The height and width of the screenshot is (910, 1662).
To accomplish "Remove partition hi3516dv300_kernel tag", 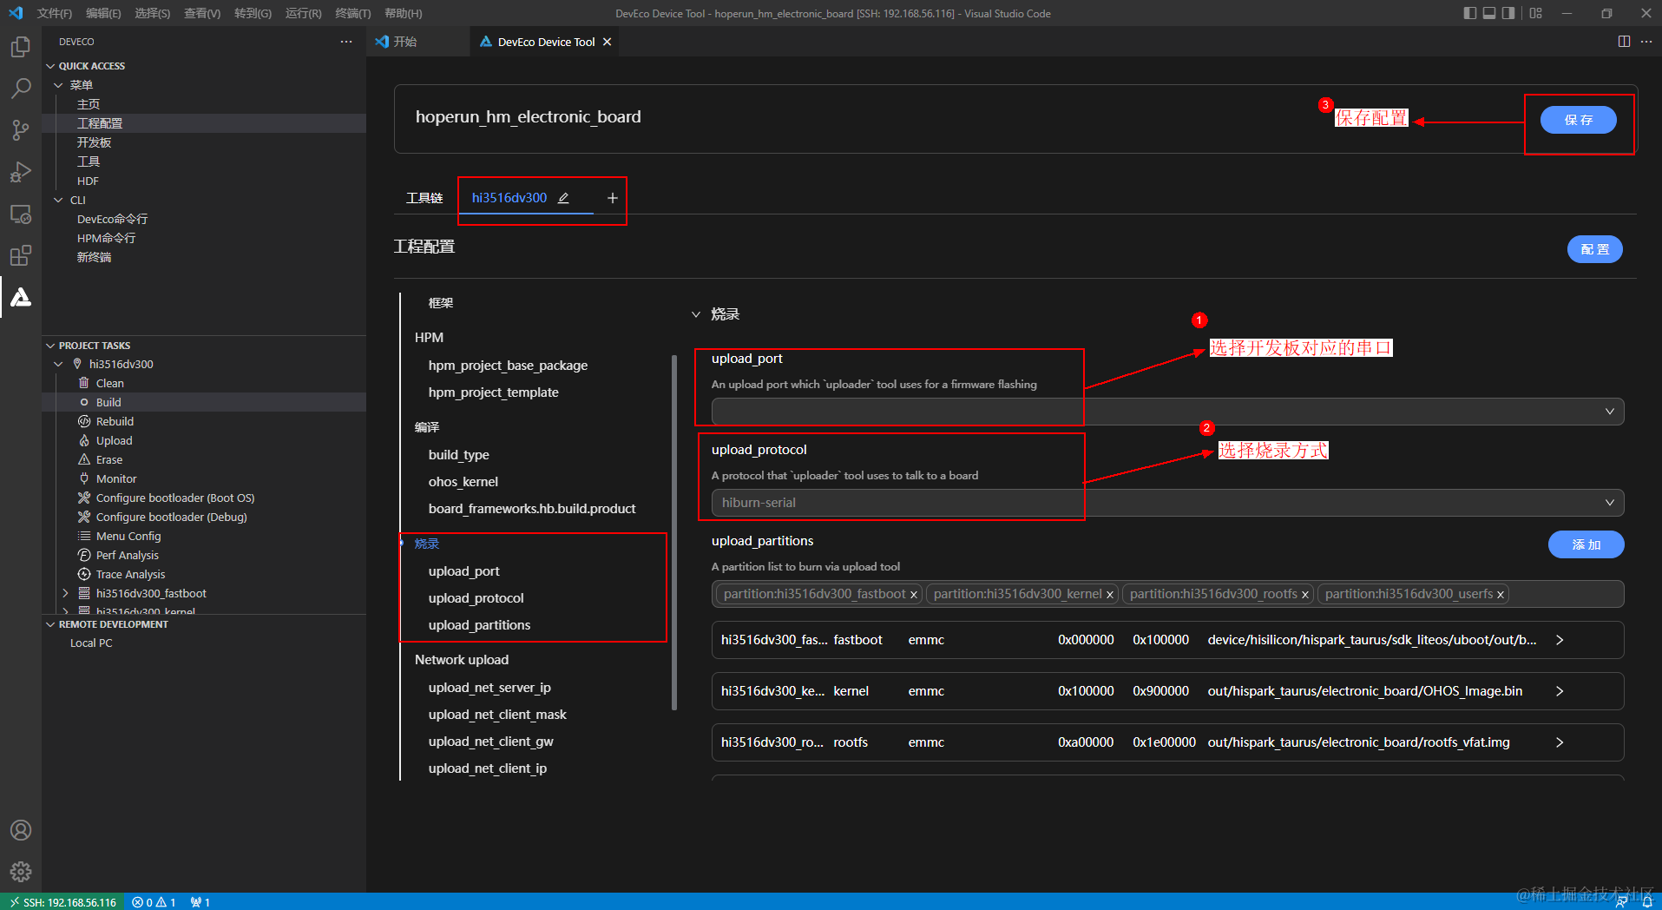I will (1110, 595).
